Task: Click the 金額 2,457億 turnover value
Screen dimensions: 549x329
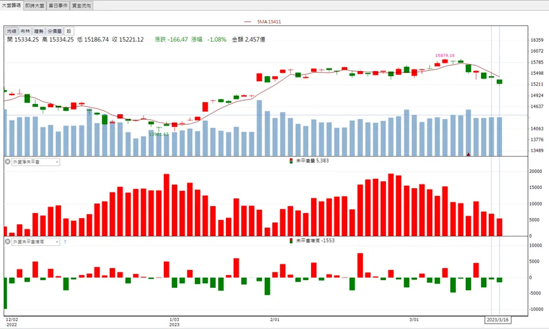Action: (248, 39)
